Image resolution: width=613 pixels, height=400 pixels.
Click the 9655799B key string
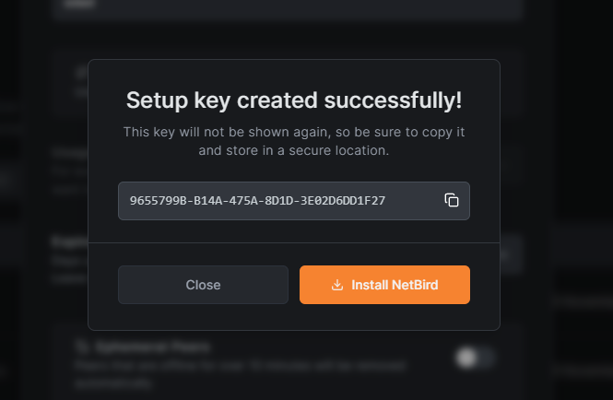coord(257,201)
